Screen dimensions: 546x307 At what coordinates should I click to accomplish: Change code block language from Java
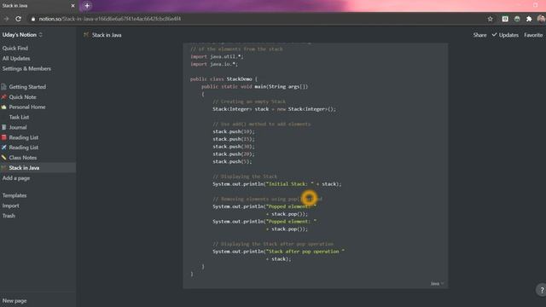[437, 283]
